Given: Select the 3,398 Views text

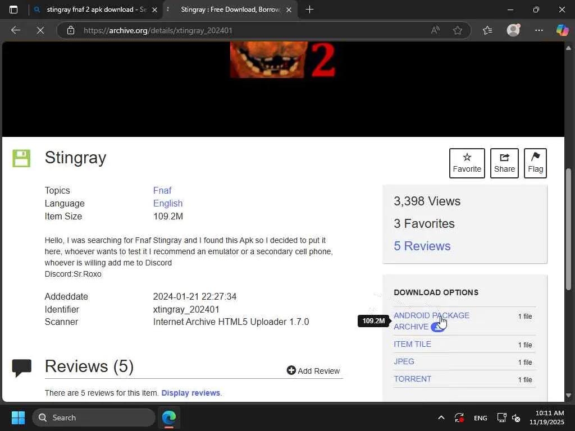Looking at the screenshot, I should coord(427,201).
